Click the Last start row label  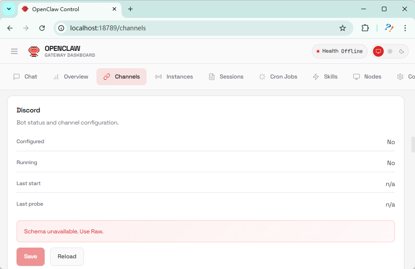pos(29,183)
